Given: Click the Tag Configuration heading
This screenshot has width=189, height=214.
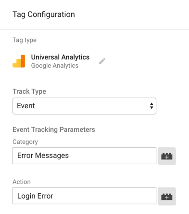Looking at the screenshot, I should [44, 14].
